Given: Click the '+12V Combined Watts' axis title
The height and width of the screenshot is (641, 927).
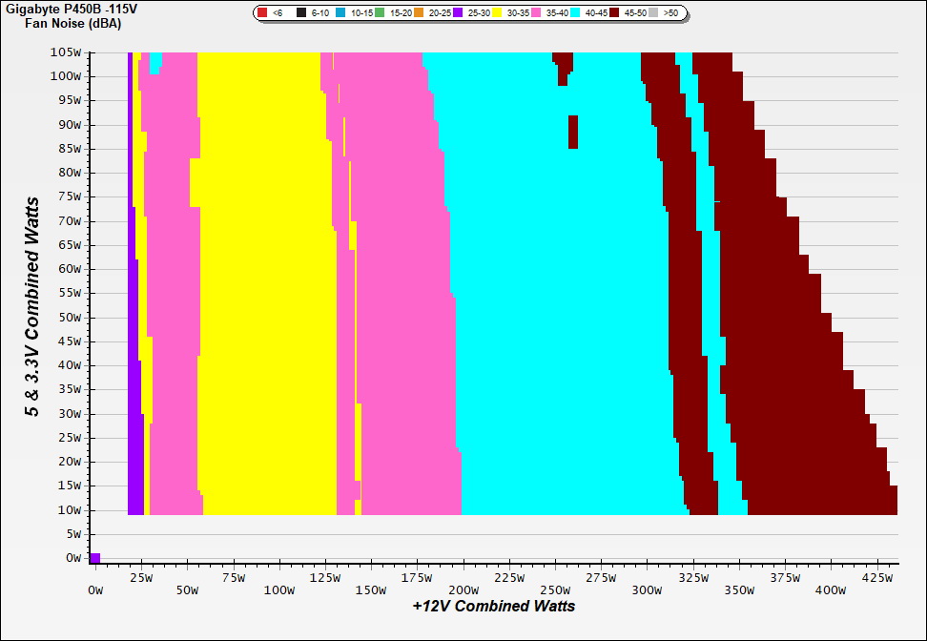Looking at the screenshot, I should [x=493, y=606].
